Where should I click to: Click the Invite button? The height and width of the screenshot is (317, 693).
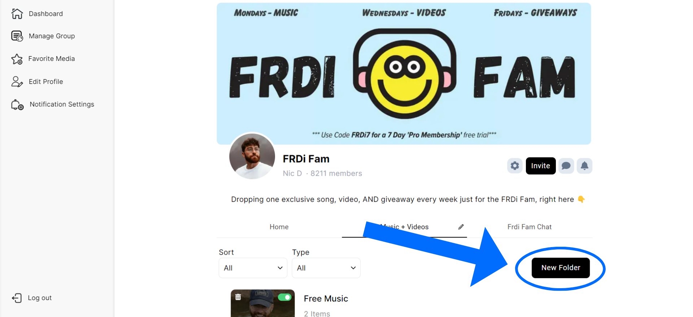coord(541,166)
